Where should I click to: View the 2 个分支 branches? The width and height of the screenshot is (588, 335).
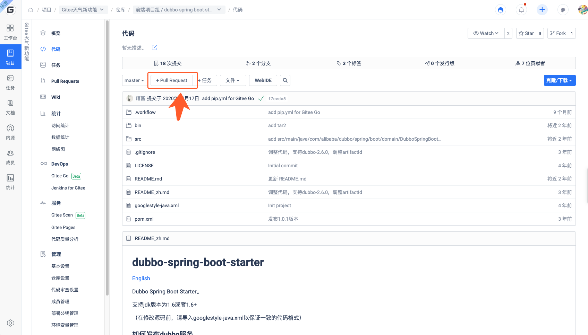[258, 63]
